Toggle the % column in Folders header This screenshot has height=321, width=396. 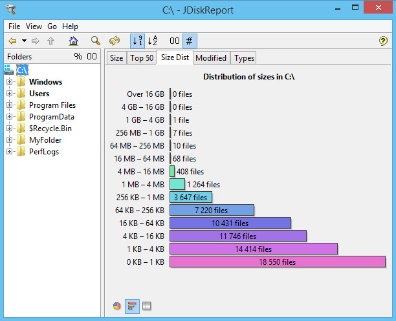click(x=78, y=56)
